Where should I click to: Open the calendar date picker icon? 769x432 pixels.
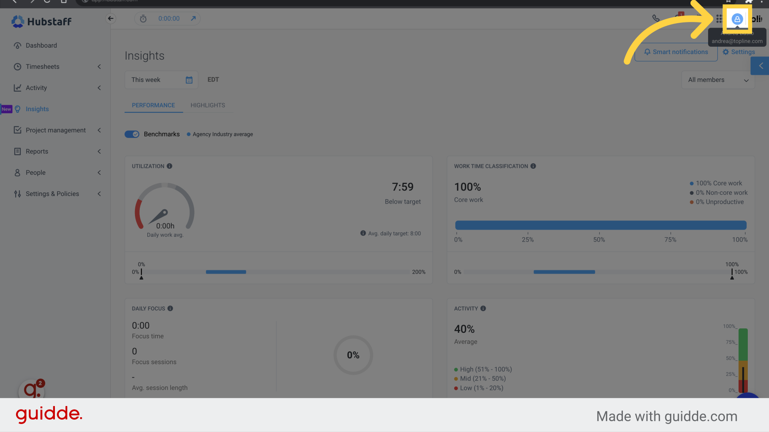189,80
